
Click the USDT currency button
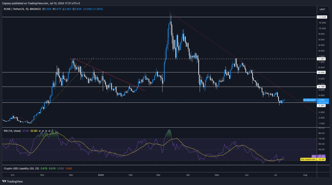click(322, 9)
